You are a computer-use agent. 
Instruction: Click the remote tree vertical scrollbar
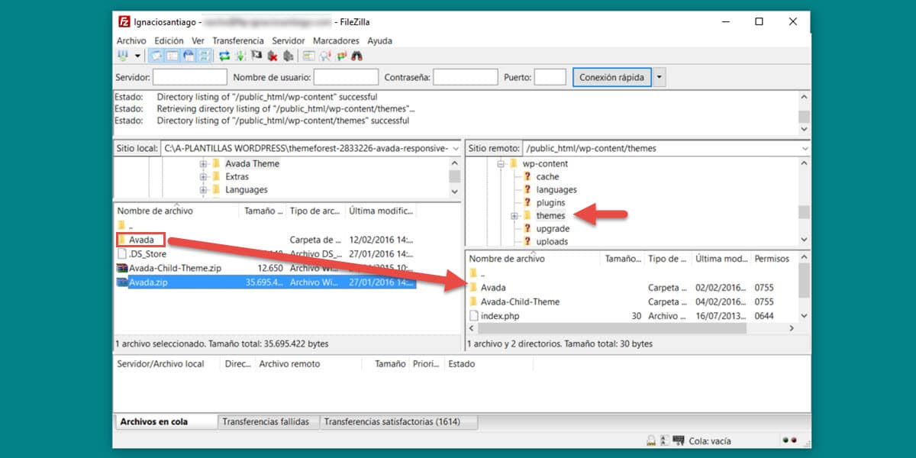tap(804, 202)
